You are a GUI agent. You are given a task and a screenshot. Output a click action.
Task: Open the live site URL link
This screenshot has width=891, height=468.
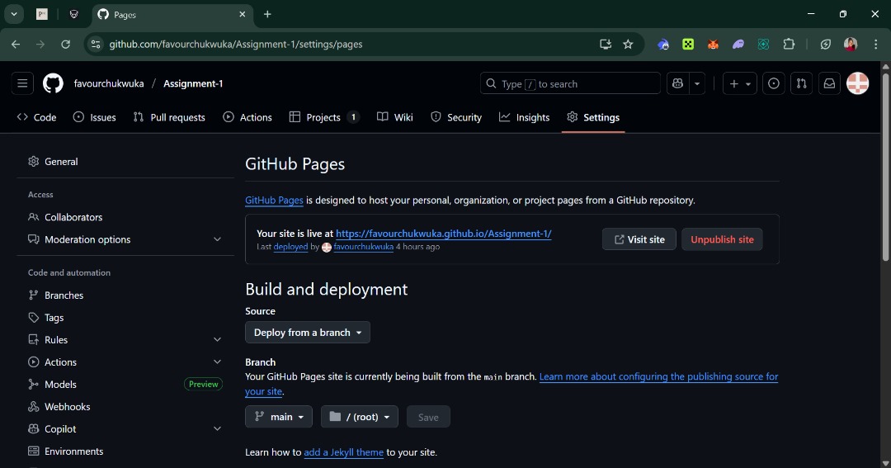(x=443, y=233)
